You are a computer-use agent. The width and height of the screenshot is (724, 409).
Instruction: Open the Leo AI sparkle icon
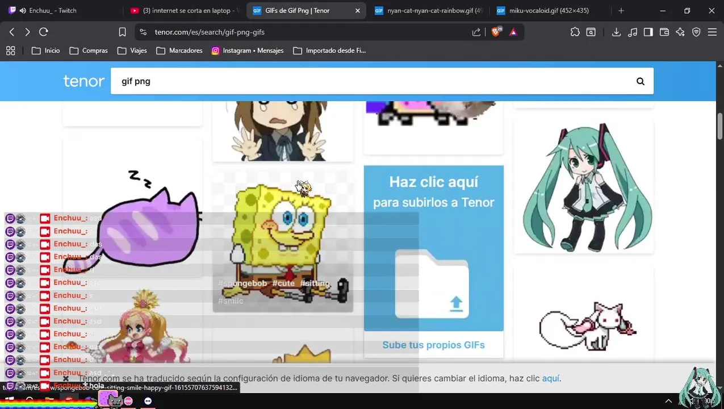(x=680, y=32)
